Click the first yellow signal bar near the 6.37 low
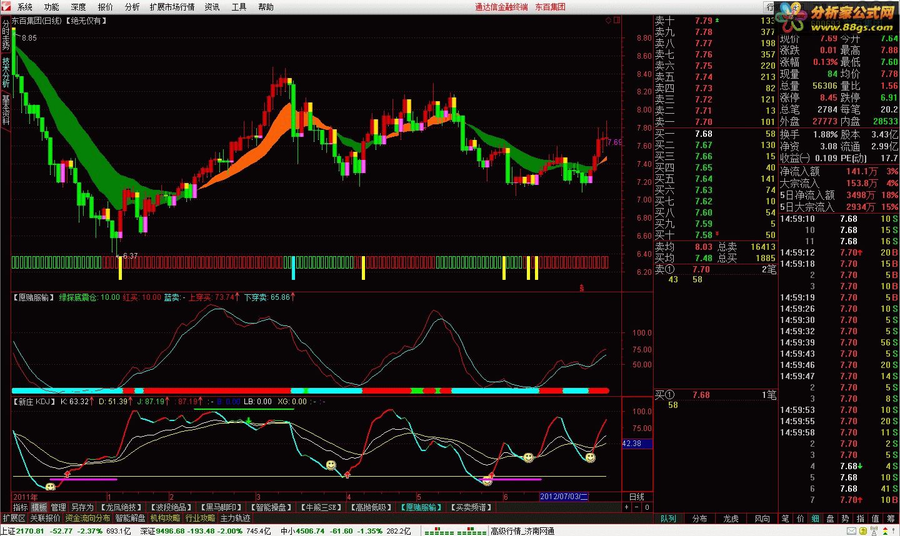The image size is (900, 536). coord(120,267)
